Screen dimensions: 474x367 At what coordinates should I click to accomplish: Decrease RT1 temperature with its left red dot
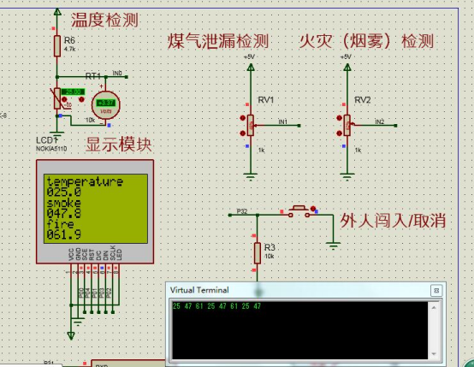click(x=64, y=99)
